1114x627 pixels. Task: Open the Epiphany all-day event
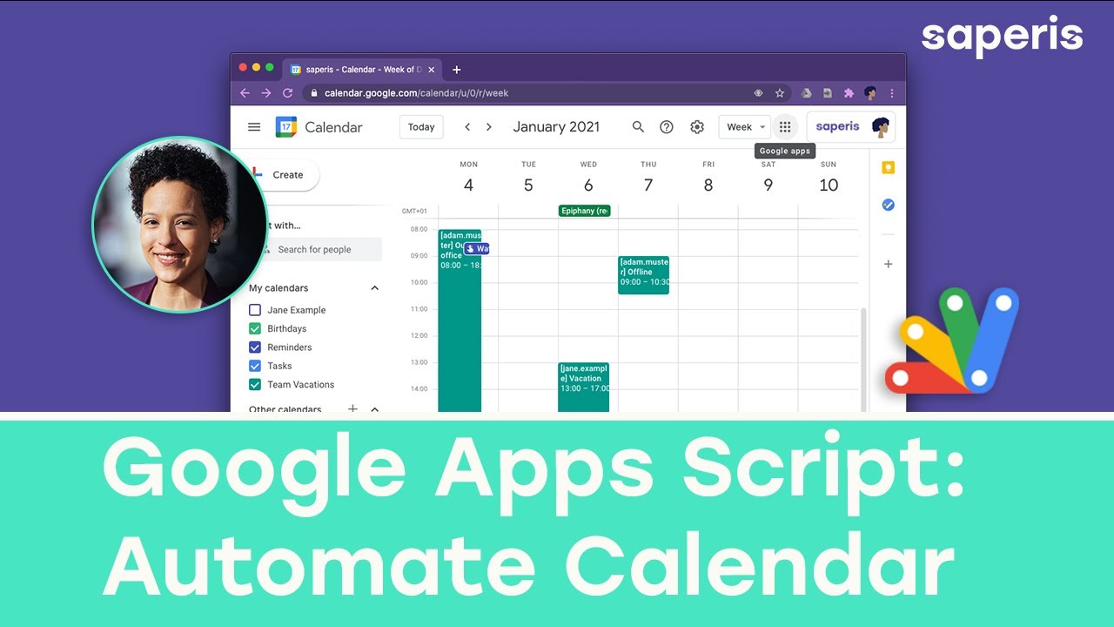point(584,211)
